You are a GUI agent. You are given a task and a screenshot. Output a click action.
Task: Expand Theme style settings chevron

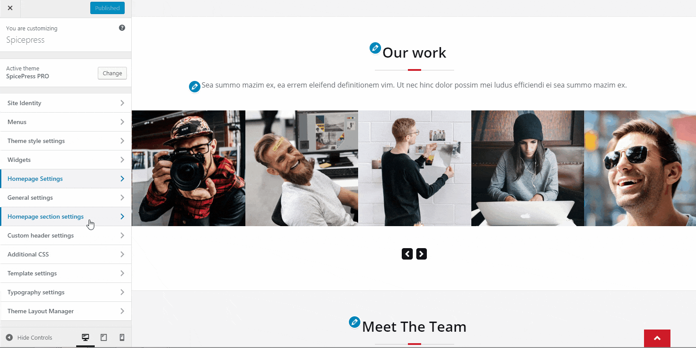point(122,141)
